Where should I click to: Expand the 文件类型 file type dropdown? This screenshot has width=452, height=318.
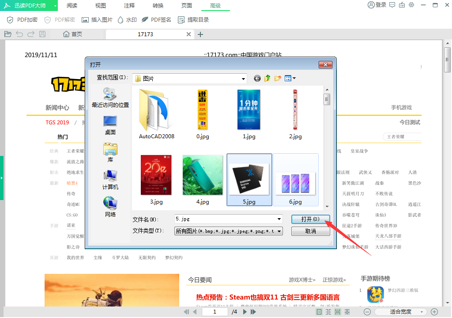coord(278,231)
